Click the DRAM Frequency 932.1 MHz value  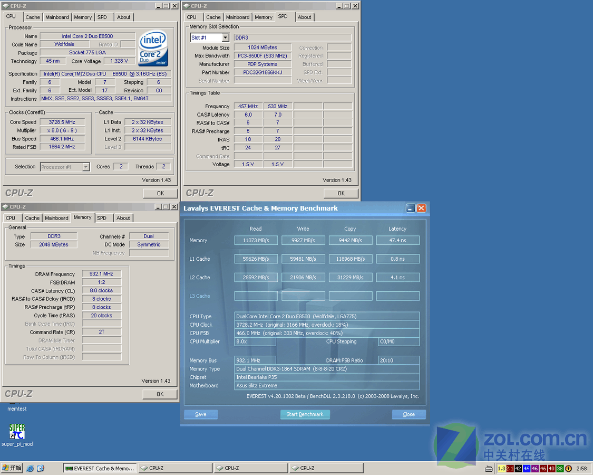pyautogui.click(x=101, y=274)
